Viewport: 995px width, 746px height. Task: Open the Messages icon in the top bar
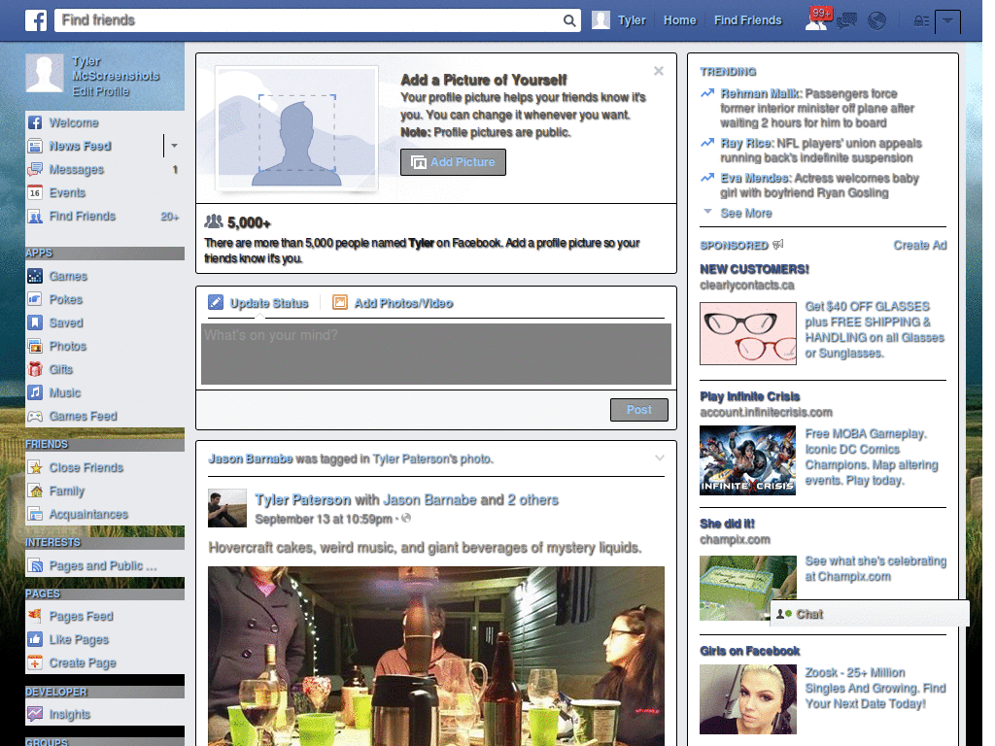846,20
